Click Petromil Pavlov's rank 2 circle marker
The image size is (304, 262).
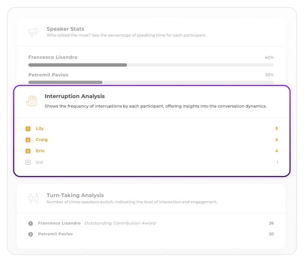pyautogui.click(x=31, y=234)
